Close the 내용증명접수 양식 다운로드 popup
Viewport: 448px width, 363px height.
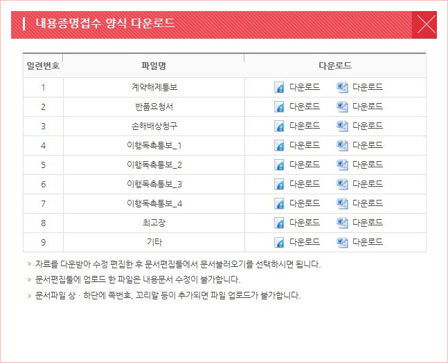tap(424, 25)
